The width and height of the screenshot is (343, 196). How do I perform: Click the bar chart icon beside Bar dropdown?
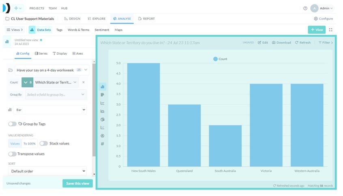point(10,110)
